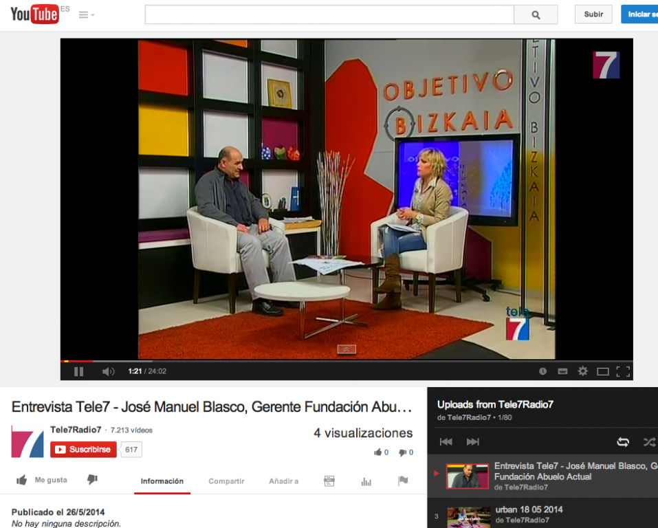The image size is (658, 528).
Task: Toggle subtitles in the player
Action: click(562, 371)
